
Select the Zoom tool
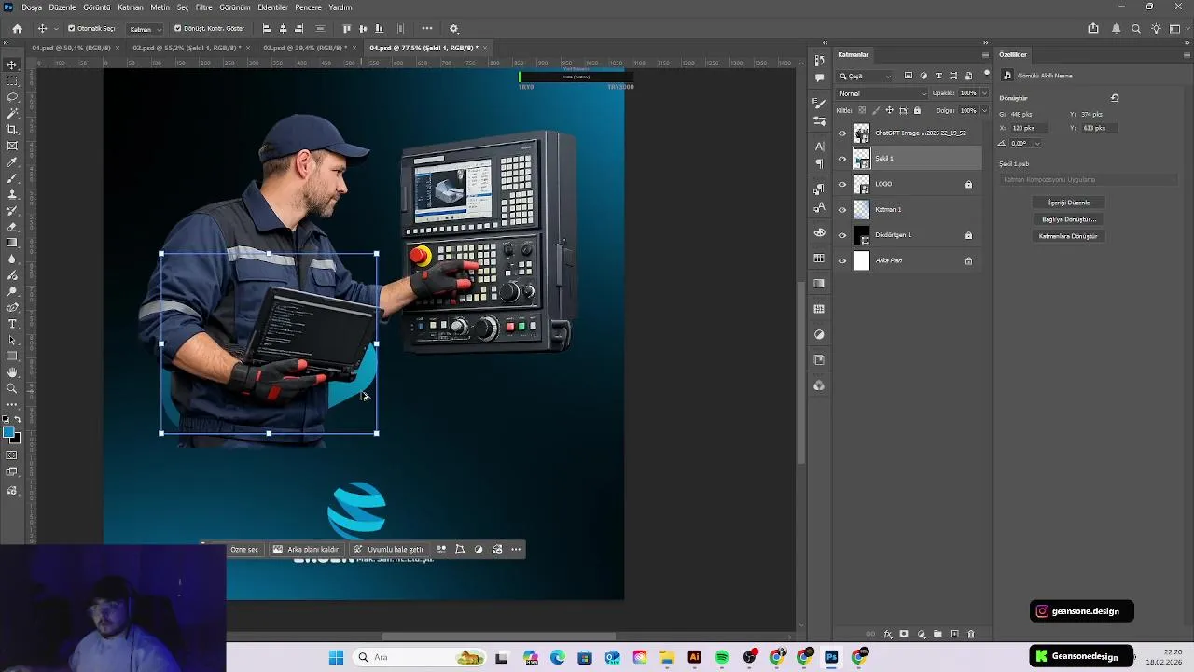pyautogui.click(x=12, y=388)
